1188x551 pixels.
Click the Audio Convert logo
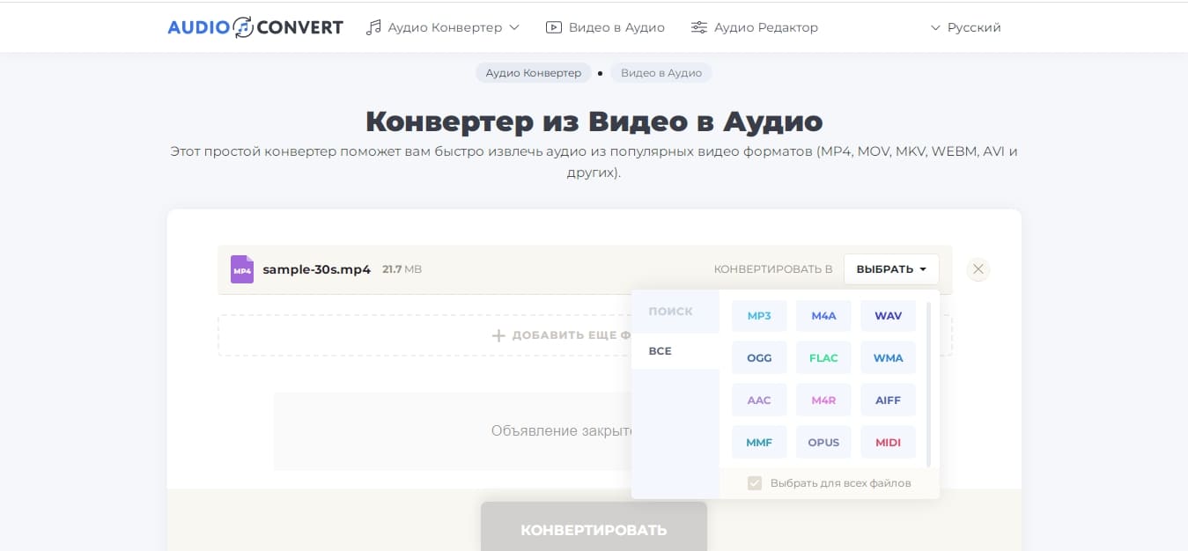[255, 27]
